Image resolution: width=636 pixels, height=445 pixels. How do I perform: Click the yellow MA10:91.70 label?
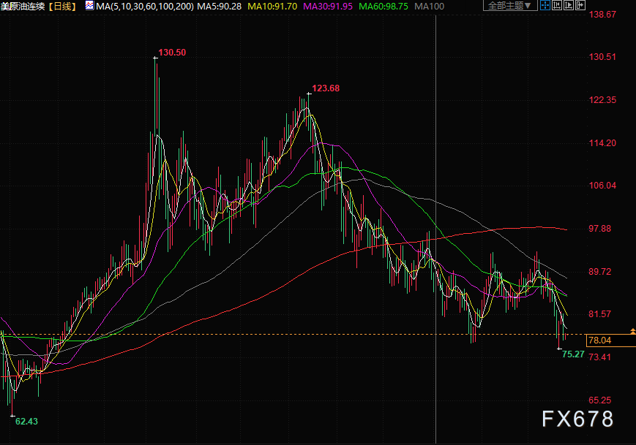tap(272, 6)
